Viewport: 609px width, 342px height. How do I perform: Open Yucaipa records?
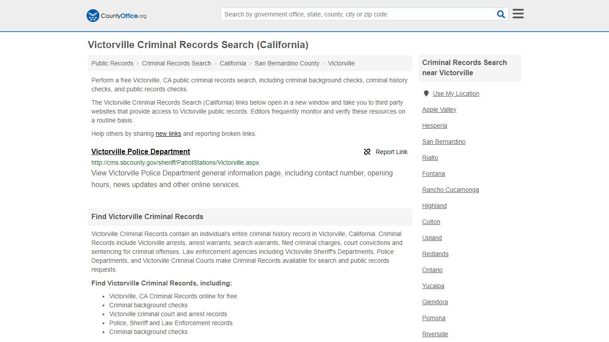click(433, 286)
